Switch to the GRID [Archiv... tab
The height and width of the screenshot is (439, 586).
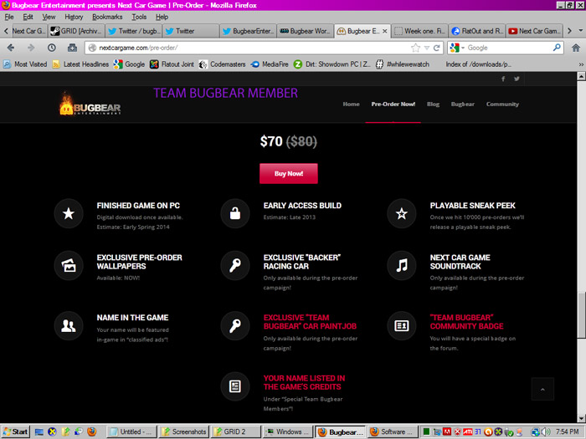tap(76, 31)
